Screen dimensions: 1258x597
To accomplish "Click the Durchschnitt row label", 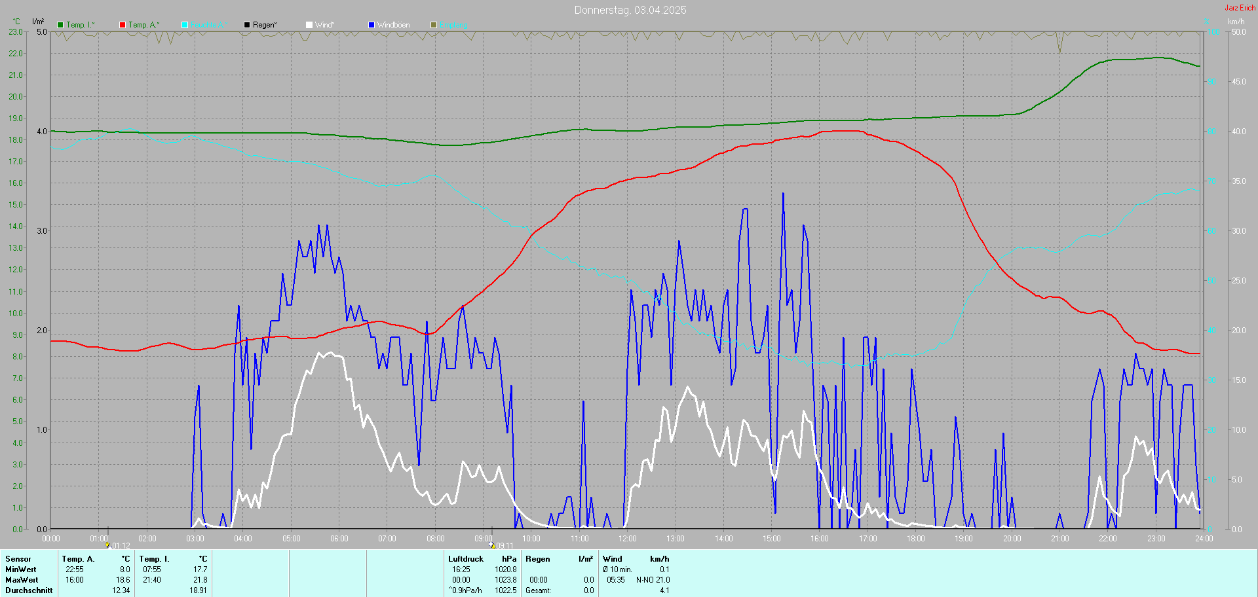I will click(29, 590).
